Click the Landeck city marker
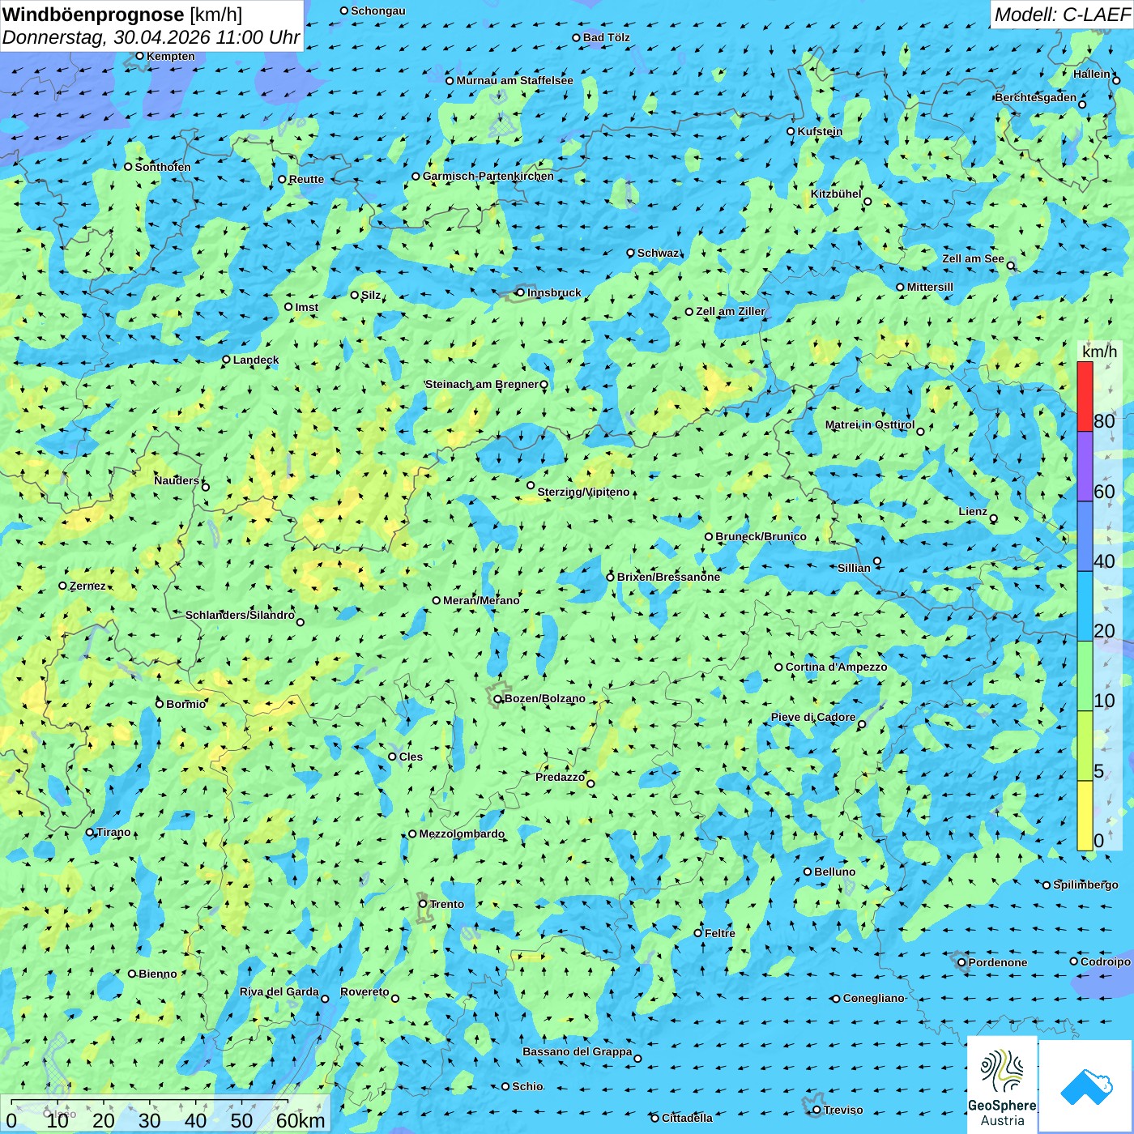Screen dimensions: 1134x1134 226,360
